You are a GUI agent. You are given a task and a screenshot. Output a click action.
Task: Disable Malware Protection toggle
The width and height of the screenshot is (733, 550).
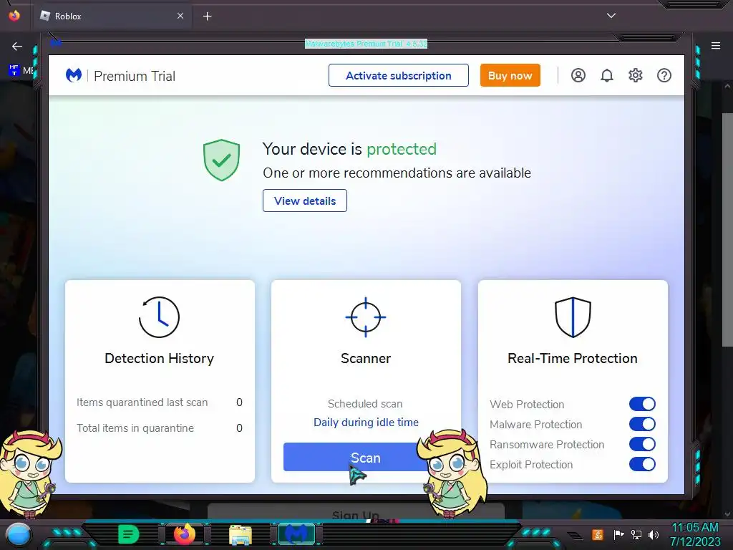click(x=642, y=424)
